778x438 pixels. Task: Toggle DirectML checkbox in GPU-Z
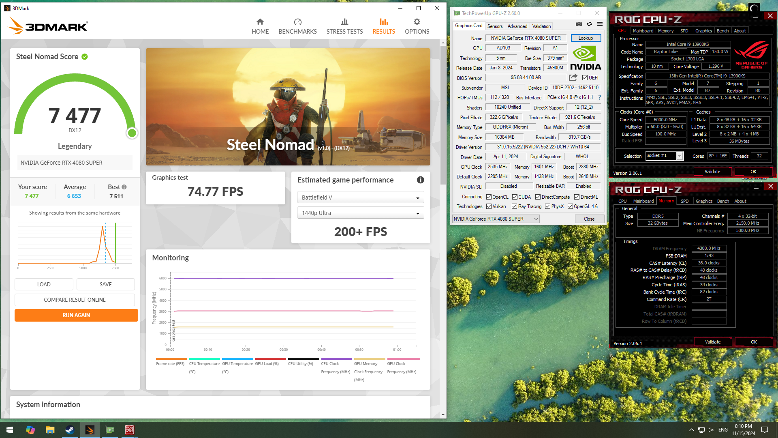(x=577, y=197)
